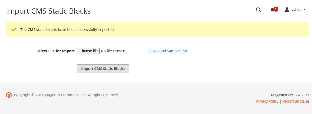Click the green success checkmark icon

14,29
